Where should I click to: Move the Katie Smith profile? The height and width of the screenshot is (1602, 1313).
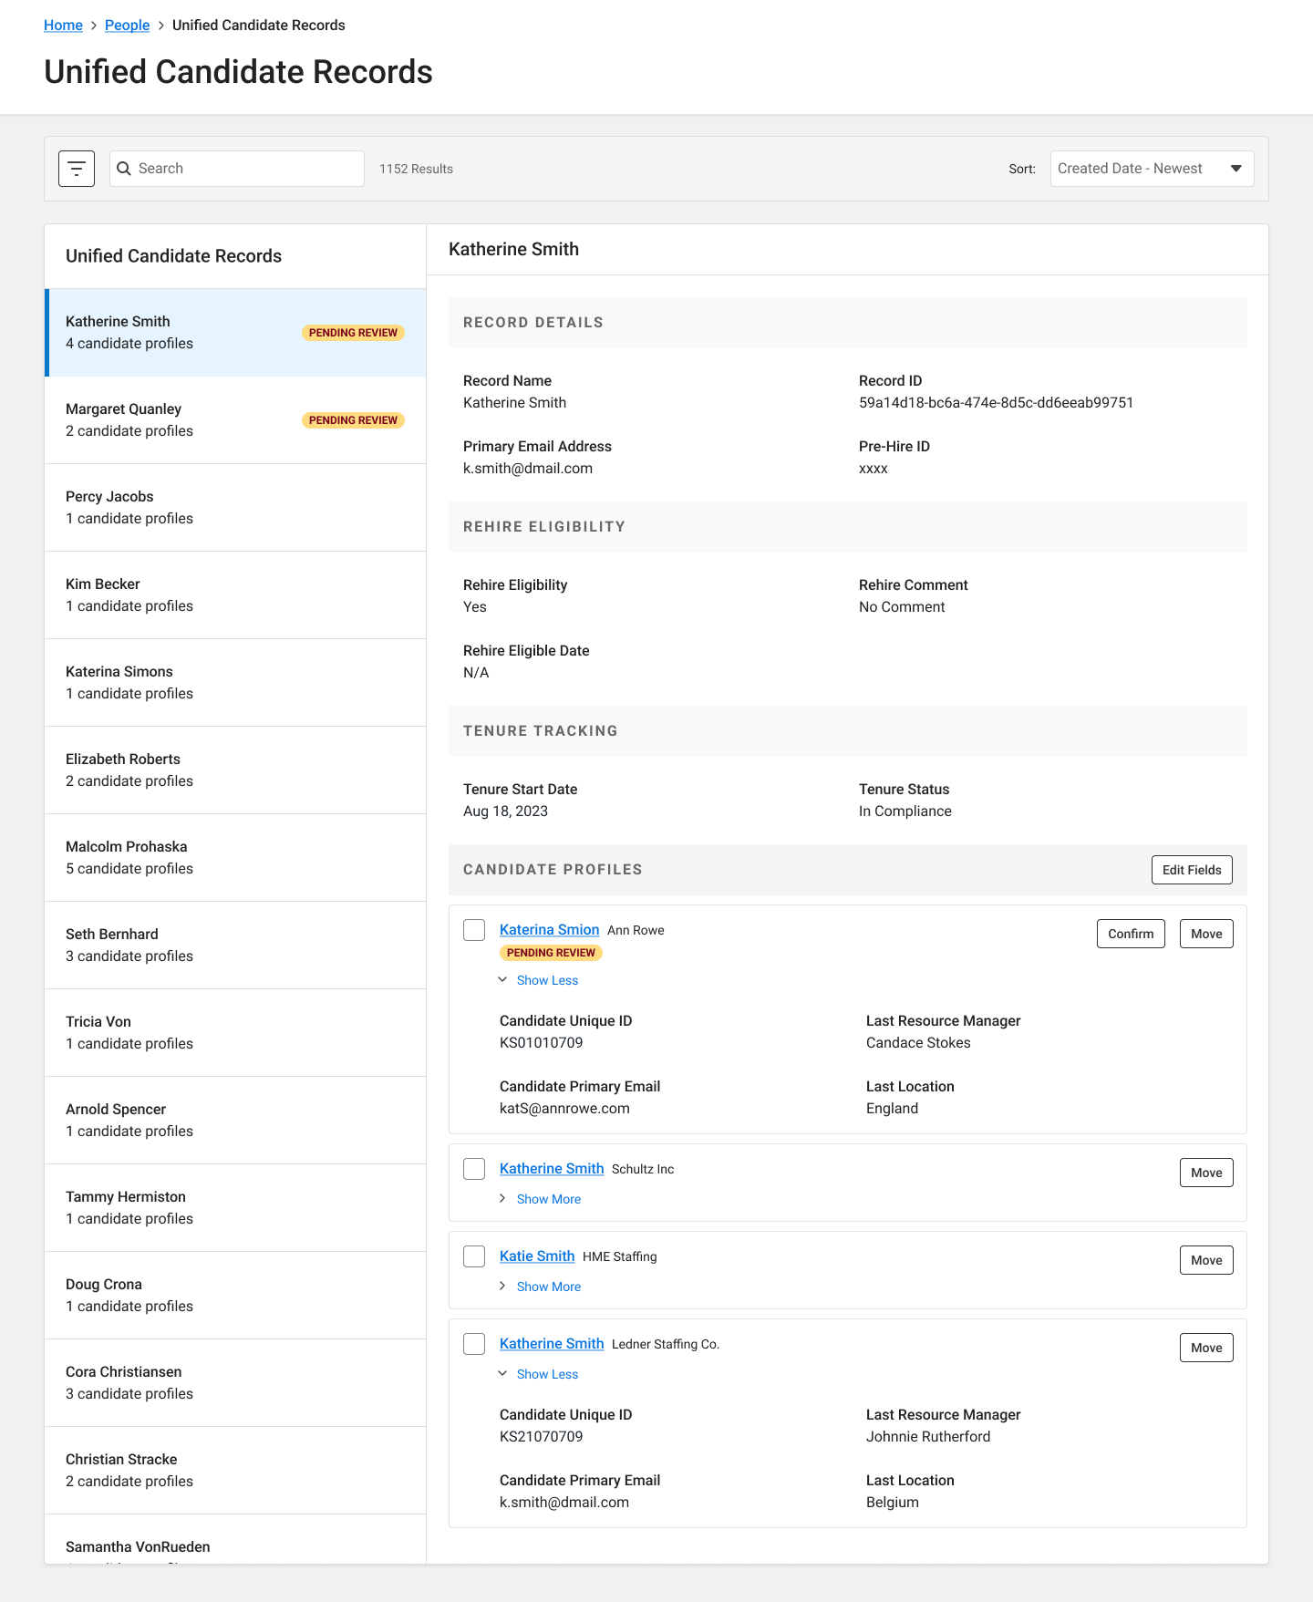pos(1205,1260)
